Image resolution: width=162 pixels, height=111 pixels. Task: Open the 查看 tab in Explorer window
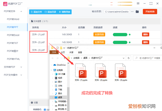point(80,52)
